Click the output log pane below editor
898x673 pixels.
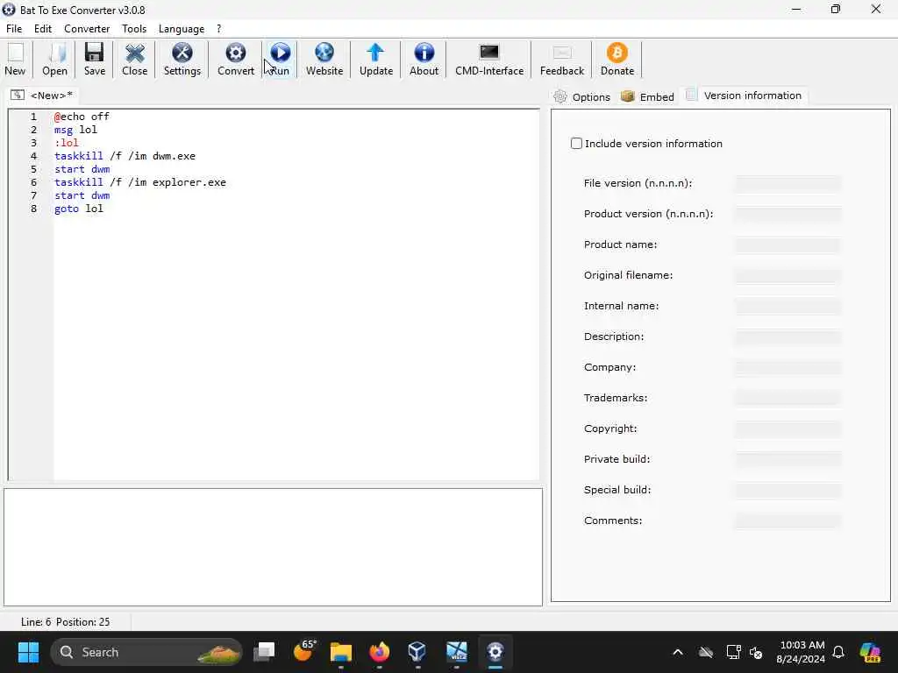[274, 547]
